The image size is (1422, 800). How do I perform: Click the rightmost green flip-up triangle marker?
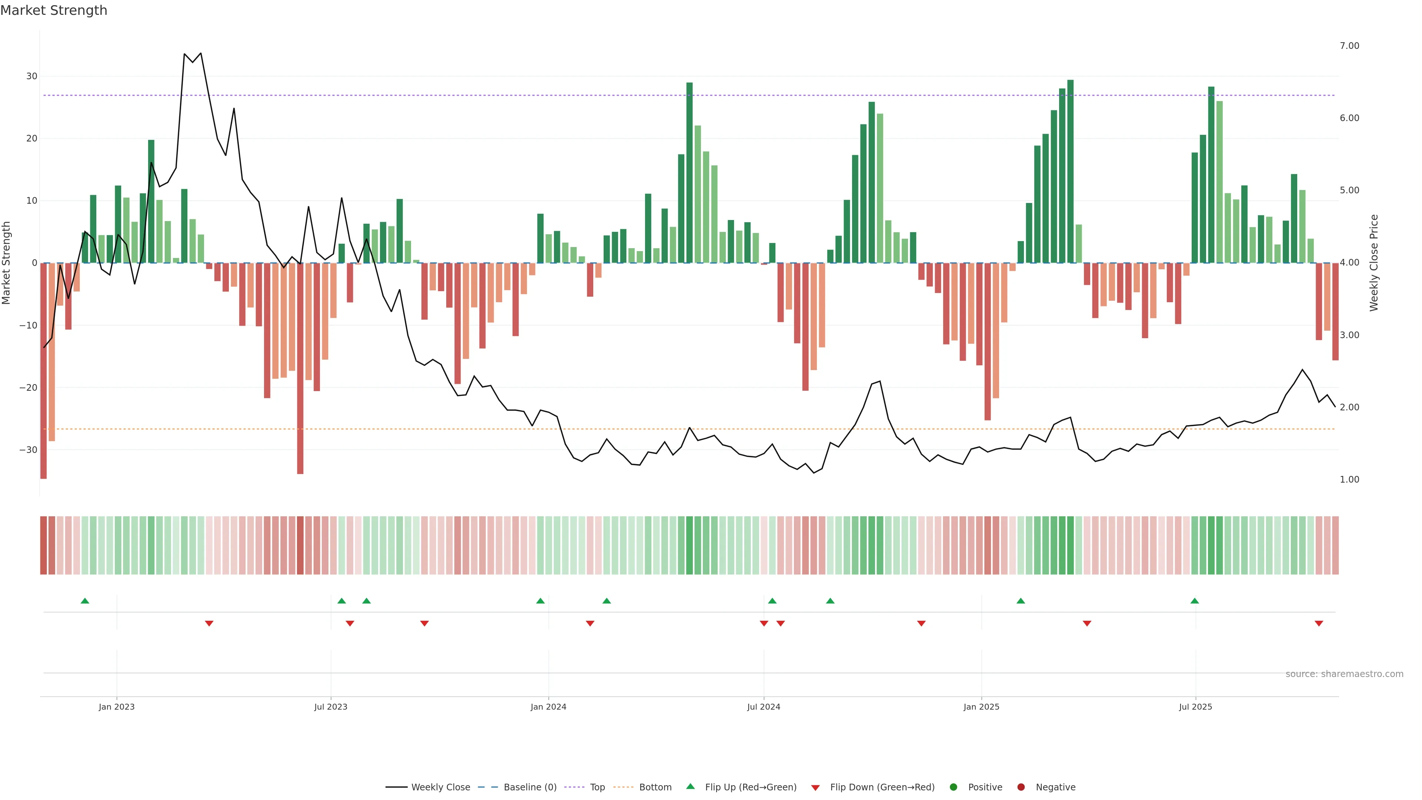coord(1195,601)
